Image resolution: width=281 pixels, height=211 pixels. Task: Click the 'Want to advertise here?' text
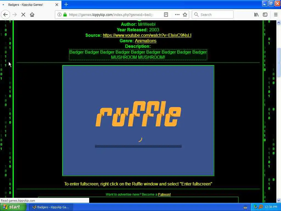(123, 195)
